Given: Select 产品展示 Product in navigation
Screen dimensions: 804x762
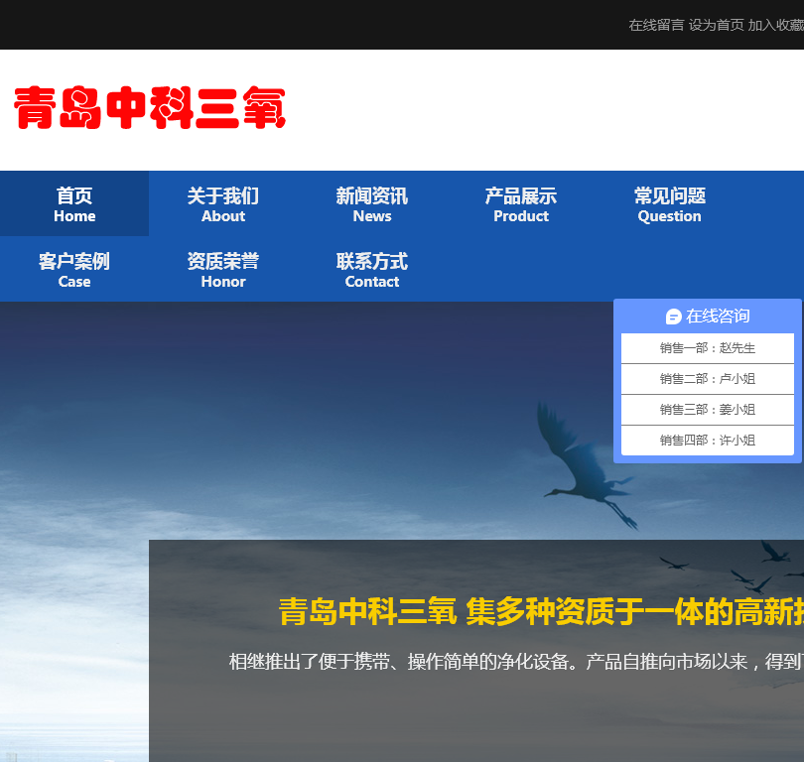Looking at the screenshot, I should [521, 204].
